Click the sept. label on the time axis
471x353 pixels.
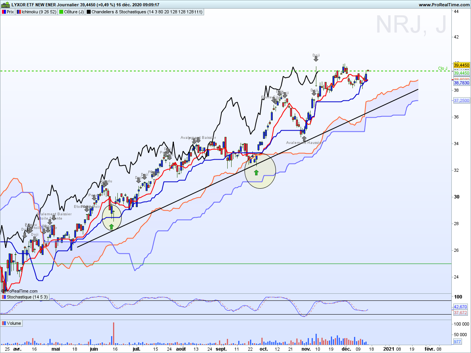(x=221, y=349)
